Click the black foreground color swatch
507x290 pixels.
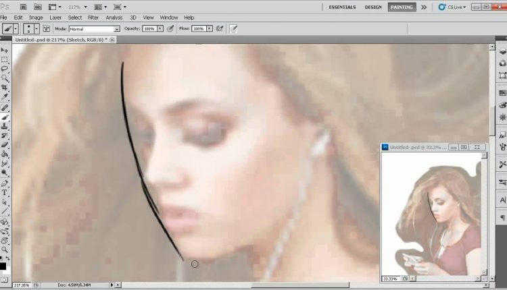pos(3,266)
